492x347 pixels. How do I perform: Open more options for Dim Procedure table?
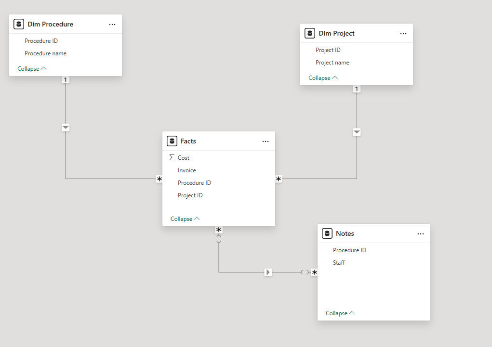point(112,25)
